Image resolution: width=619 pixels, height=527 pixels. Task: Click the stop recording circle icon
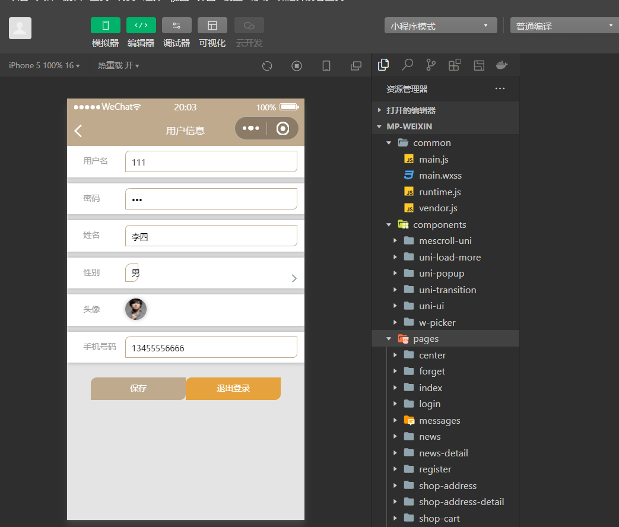pos(297,66)
